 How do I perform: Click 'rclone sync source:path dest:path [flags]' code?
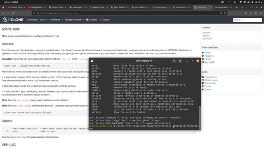click(x=27, y=113)
